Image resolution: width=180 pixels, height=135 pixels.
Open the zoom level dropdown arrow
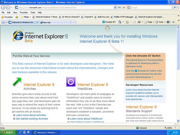(x=175, y=128)
